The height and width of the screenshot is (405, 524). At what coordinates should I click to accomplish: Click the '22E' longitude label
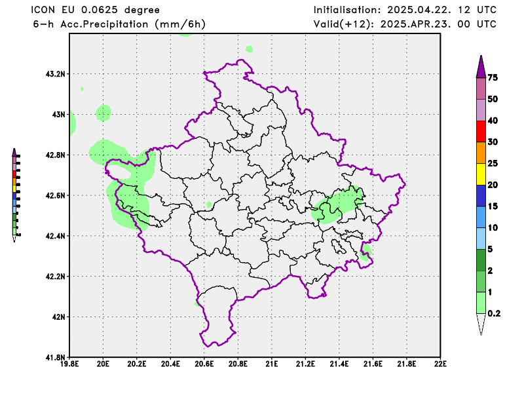440,364
